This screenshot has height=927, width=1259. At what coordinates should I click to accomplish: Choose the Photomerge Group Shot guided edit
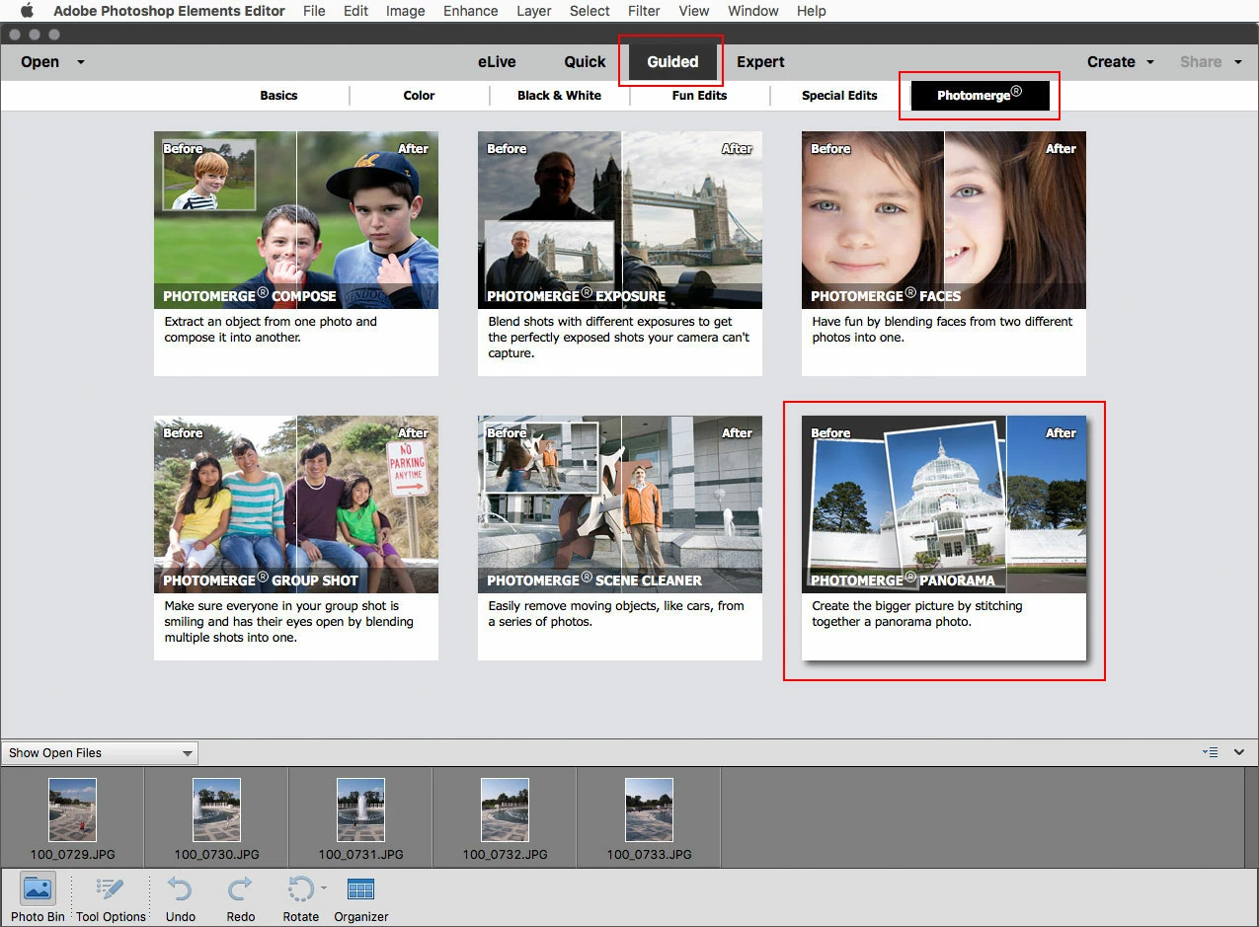point(296,538)
